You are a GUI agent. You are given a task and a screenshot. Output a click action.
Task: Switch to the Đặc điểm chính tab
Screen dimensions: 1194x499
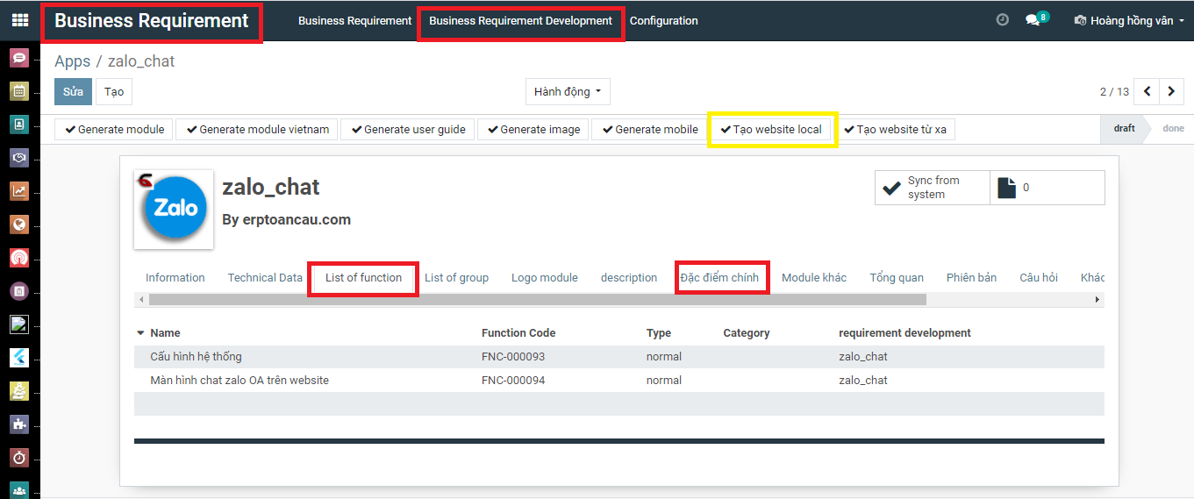[x=719, y=277]
